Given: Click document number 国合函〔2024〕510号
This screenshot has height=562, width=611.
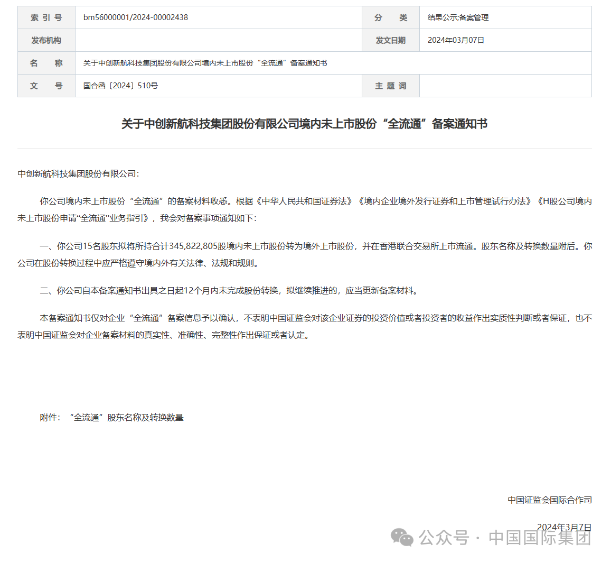Looking at the screenshot, I should [x=120, y=86].
